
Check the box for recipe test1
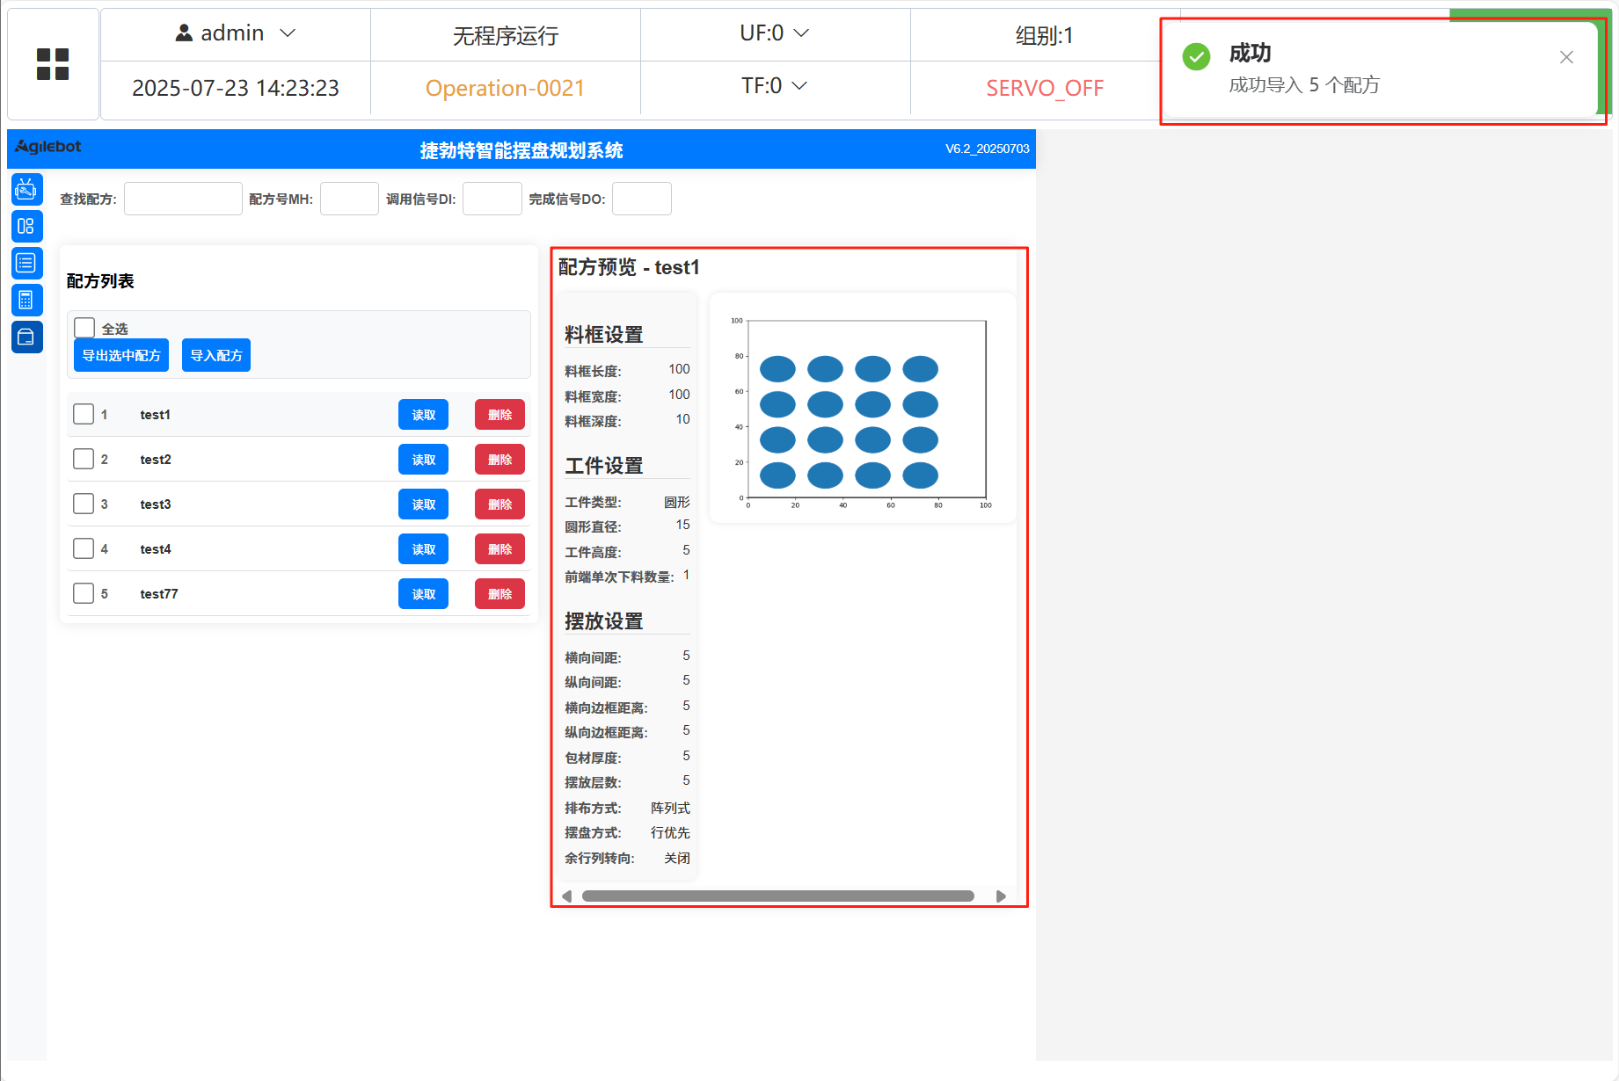[x=84, y=414]
